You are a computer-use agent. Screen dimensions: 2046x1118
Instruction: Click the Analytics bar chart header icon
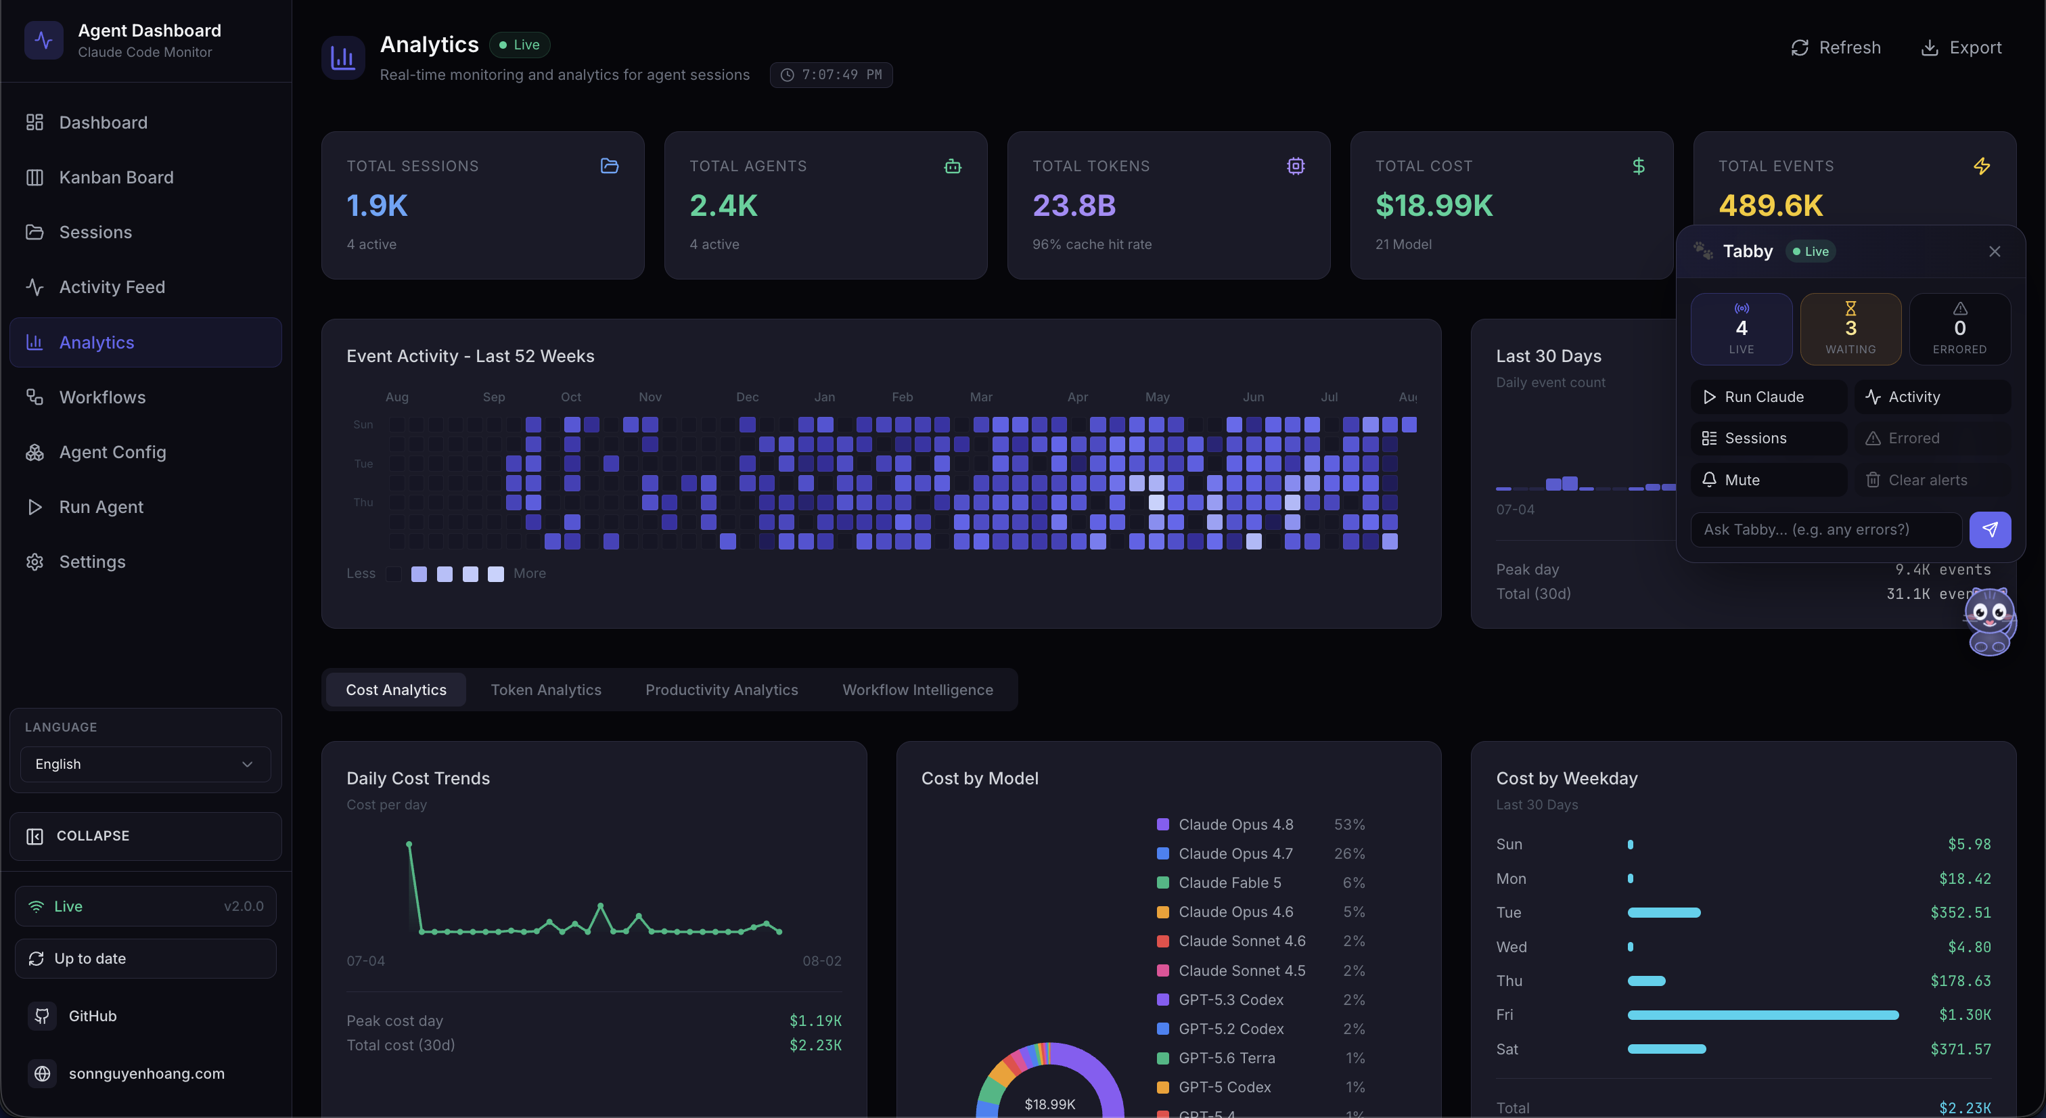pyautogui.click(x=343, y=58)
